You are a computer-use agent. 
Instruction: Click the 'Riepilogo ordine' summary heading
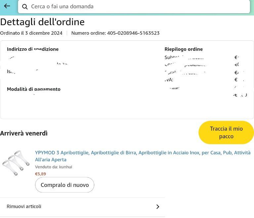pos(184,49)
